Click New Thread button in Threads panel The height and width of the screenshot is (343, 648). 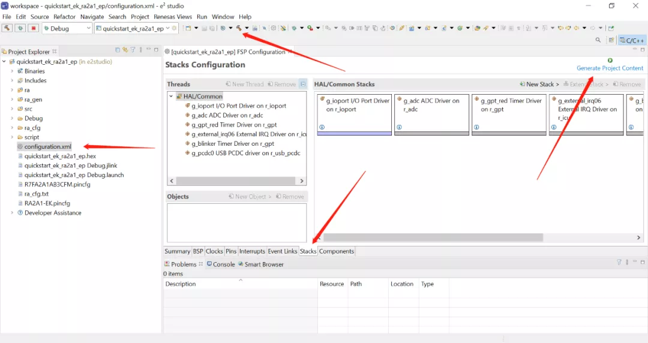click(x=244, y=84)
